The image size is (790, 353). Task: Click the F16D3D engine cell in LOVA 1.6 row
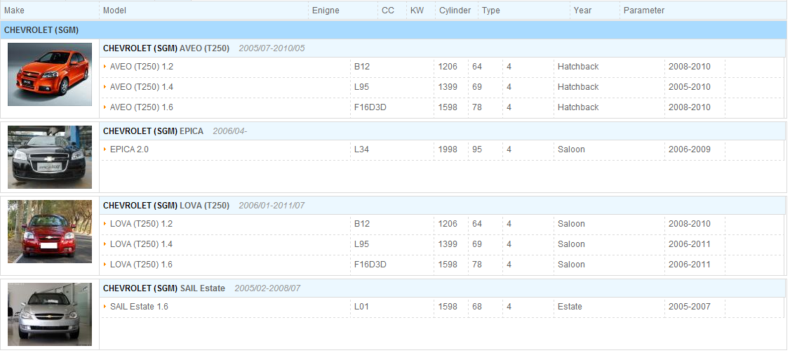coord(370,265)
